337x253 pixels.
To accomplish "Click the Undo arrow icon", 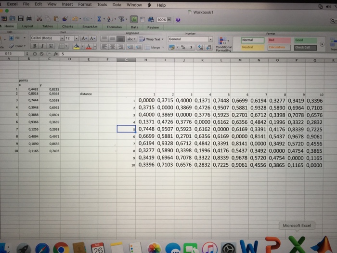I will click(75, 19).
